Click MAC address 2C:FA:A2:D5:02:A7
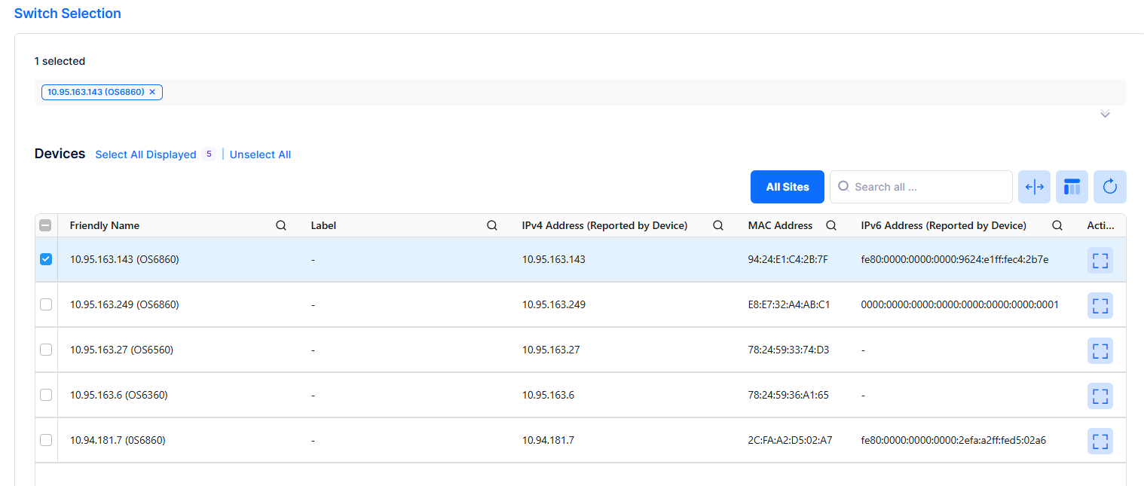The width and height of the screenshot is (1144, 486). point(790,440)
